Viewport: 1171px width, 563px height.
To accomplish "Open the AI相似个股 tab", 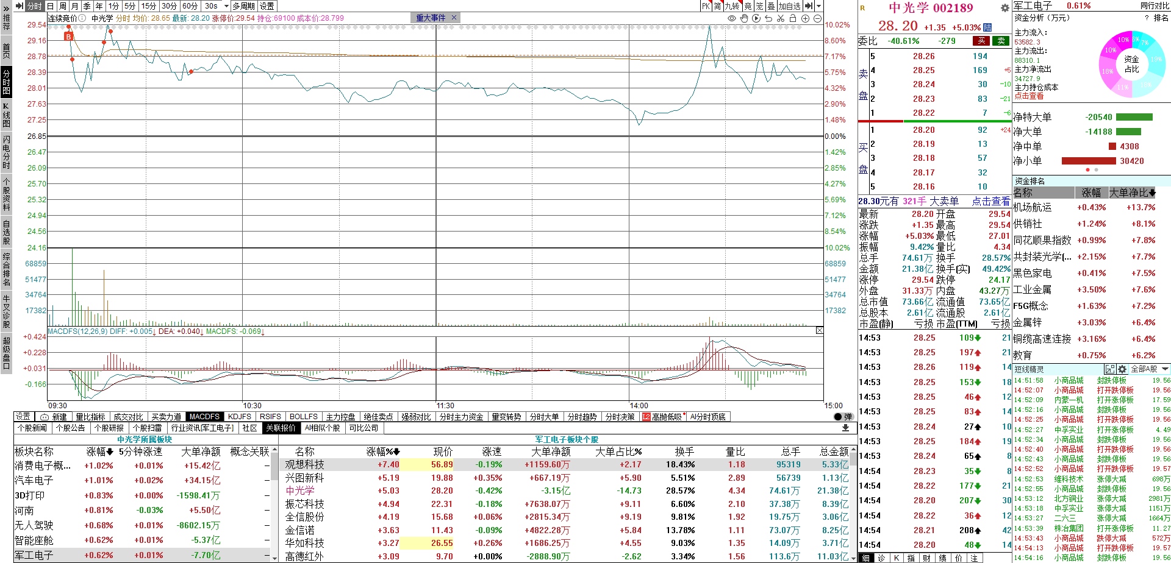I will [322, 428].
